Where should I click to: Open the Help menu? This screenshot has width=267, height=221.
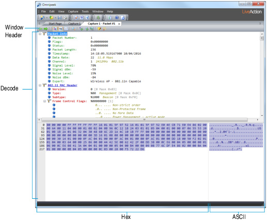point(110,11)
